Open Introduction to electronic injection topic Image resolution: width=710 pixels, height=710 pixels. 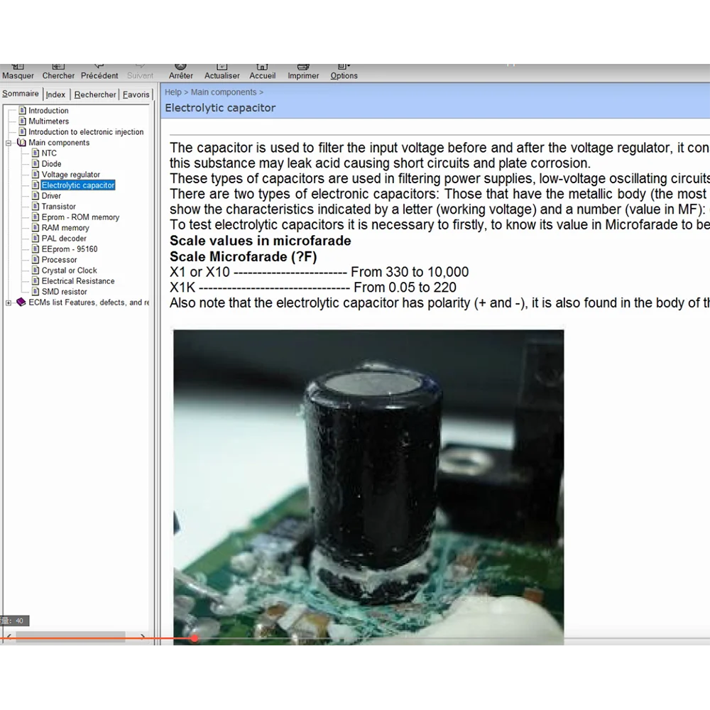(x=86, y=132)
